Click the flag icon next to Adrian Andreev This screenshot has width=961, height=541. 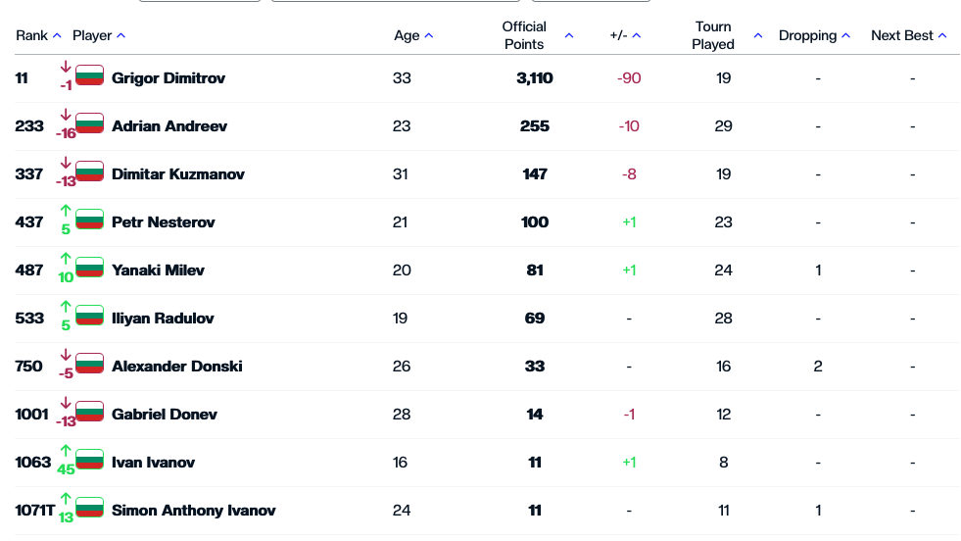click(89, 123)
